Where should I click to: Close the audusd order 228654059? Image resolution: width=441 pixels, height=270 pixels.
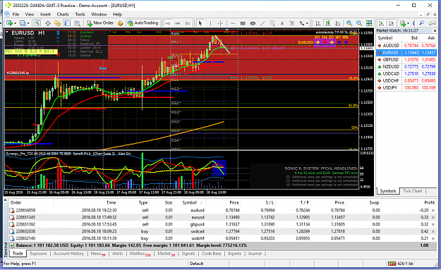433,211
